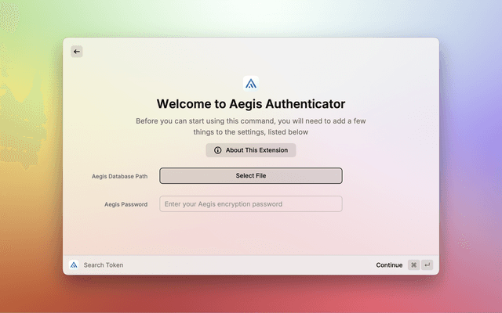Click the word Authenticator in the heading
Viewport: 502px width, 313px height.
[302, 104]
